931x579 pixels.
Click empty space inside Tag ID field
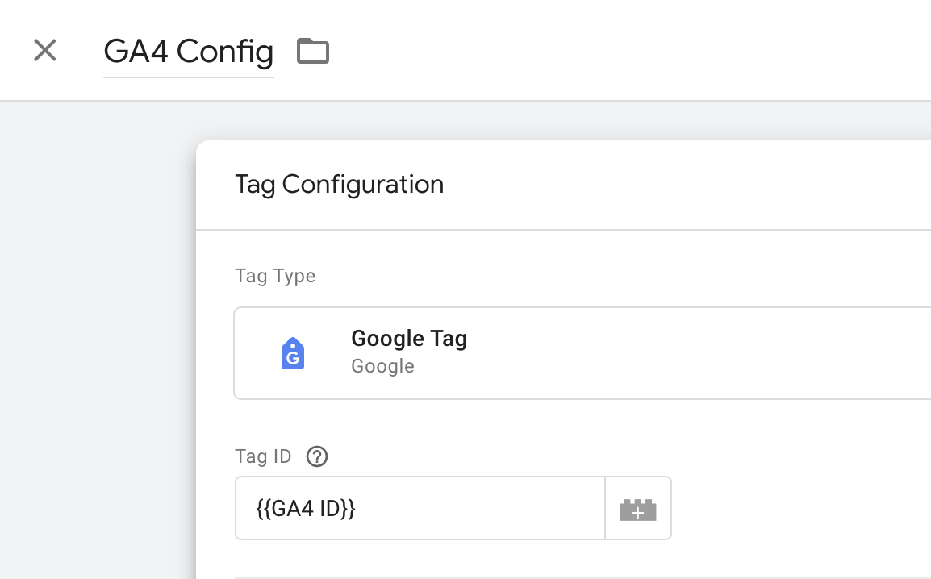[x=481, y=508]
